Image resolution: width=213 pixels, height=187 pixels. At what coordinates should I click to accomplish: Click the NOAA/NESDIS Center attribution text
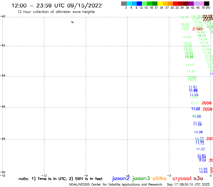[116, 185]
